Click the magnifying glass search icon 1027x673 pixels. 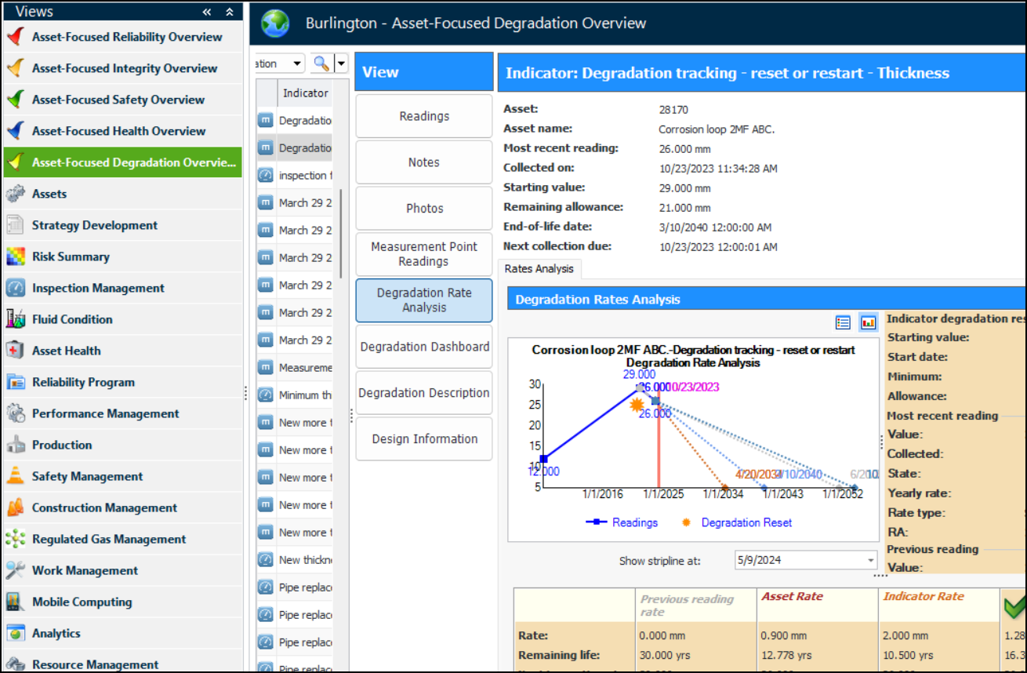coord(321,64)
